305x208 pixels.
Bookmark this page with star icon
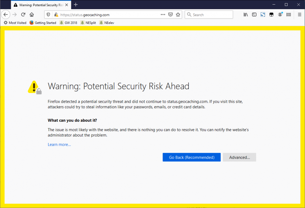coord(178,15)
